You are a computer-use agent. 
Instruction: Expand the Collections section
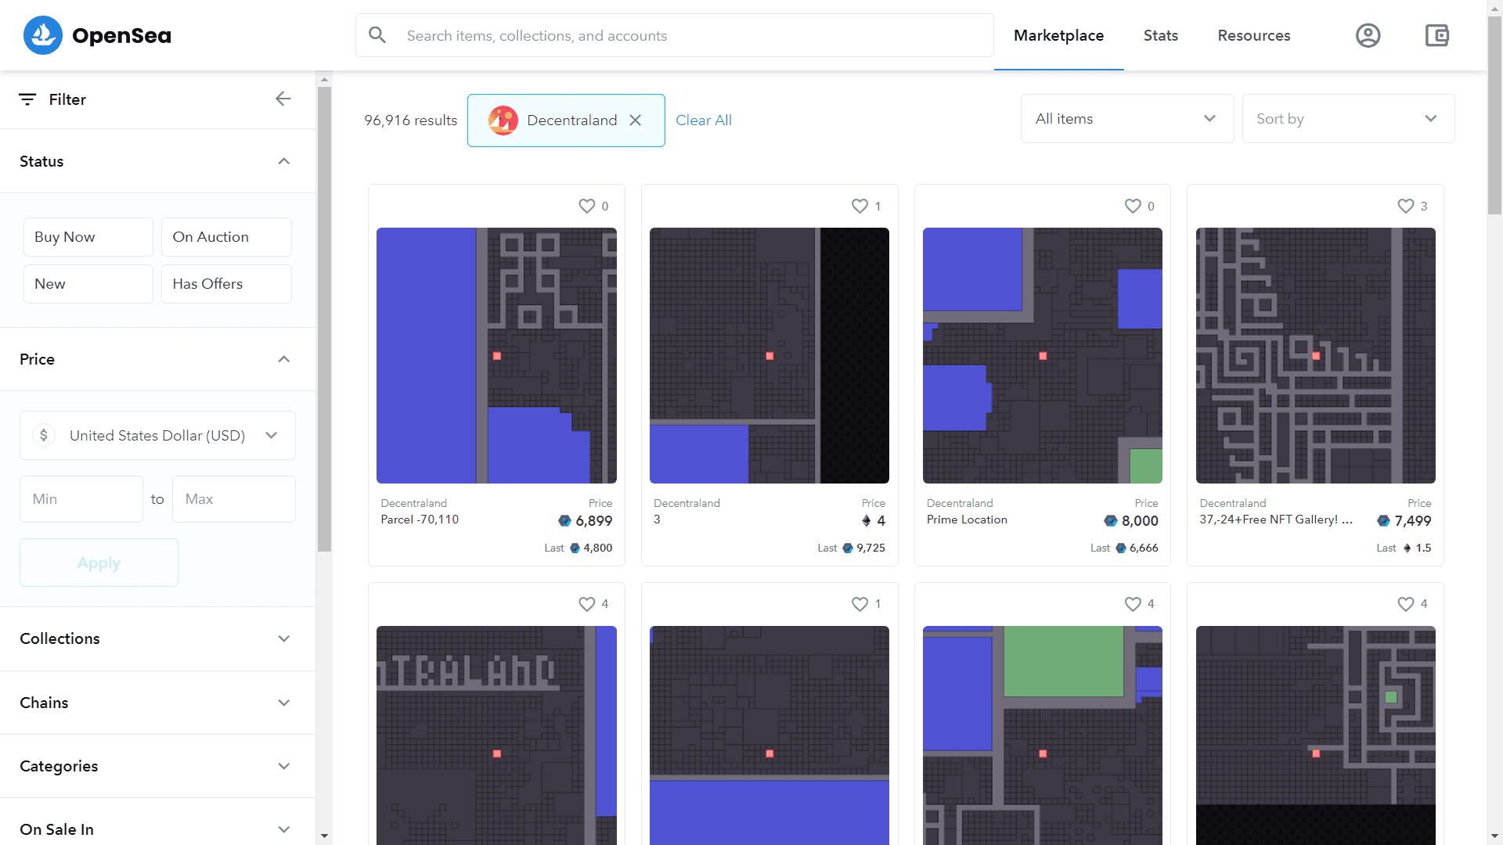[x=157, y=638]
